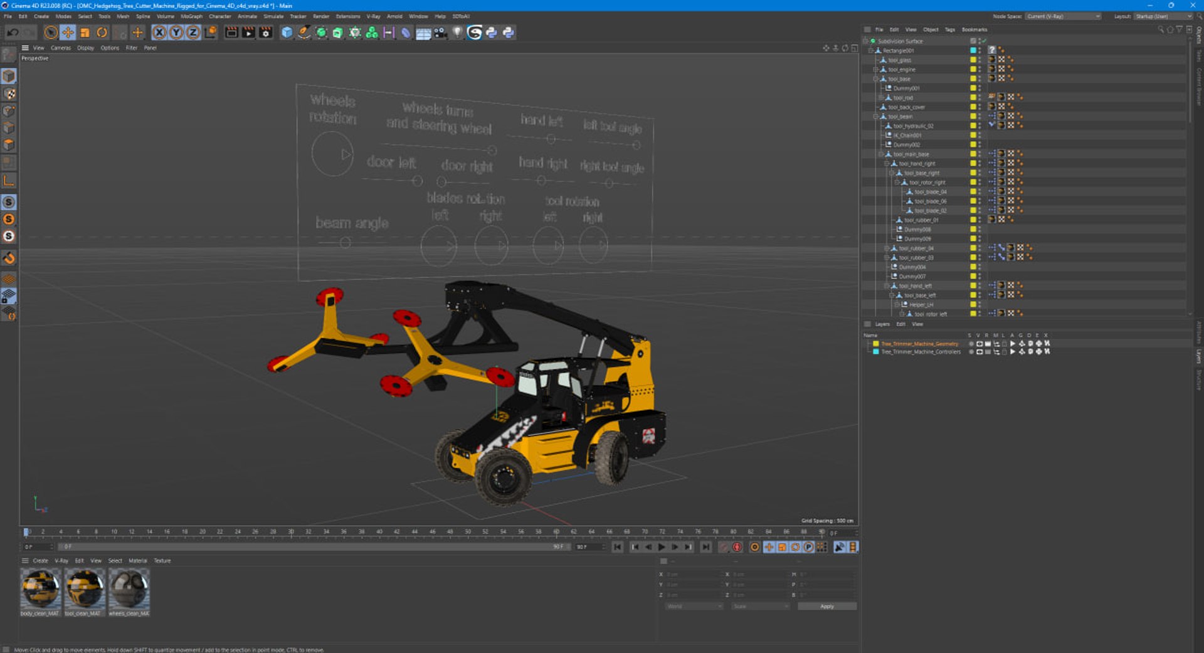
Task: Go to the end of animation
Action: point(706,547)
